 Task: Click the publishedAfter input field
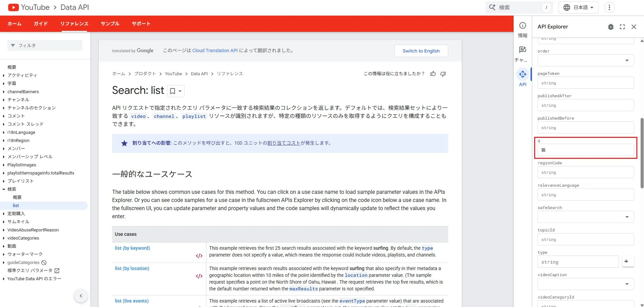[586, 105]
